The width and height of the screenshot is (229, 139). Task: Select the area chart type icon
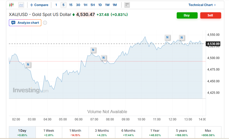coord(21,5)
